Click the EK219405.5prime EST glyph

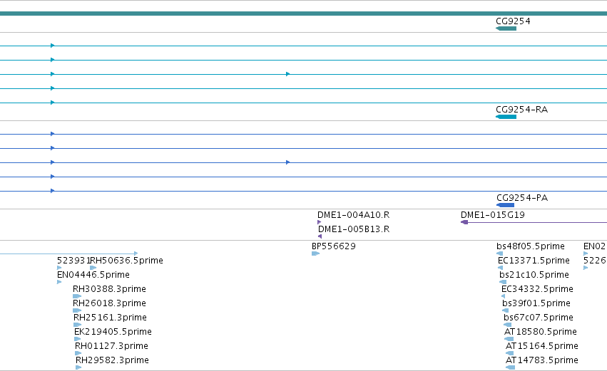tap(78, 339)
